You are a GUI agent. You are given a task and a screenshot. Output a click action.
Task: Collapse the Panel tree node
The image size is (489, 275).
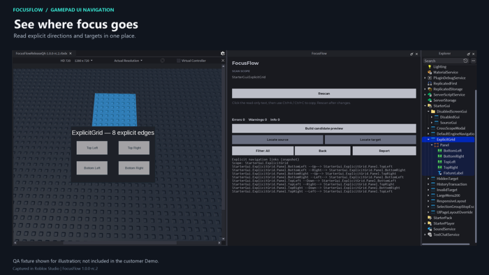tap(432, 145)
